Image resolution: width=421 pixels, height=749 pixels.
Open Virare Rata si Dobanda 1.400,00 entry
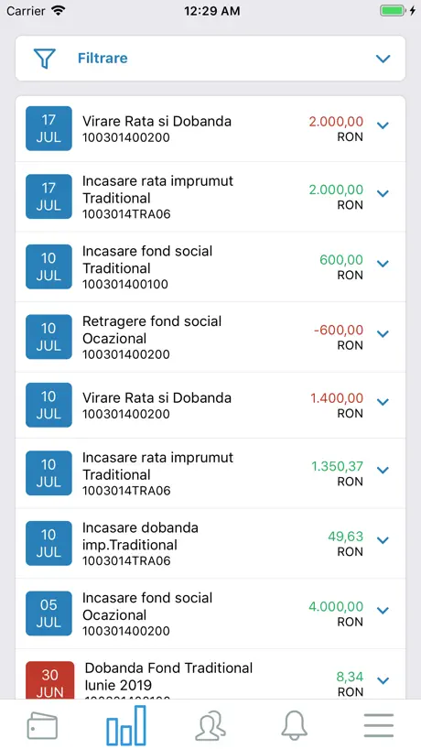[x=210, y=405]
